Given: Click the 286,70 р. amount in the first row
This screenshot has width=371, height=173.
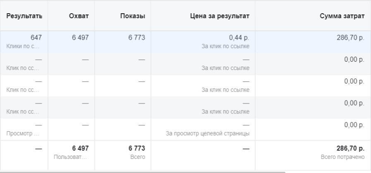Looking at the screenshot, I should point(350,38).
